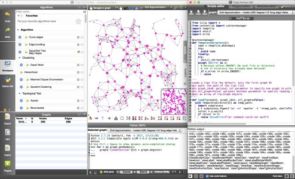
Task: Select the hand navigation tool icon
Action: pyautogui.click(x=121, y=8)
